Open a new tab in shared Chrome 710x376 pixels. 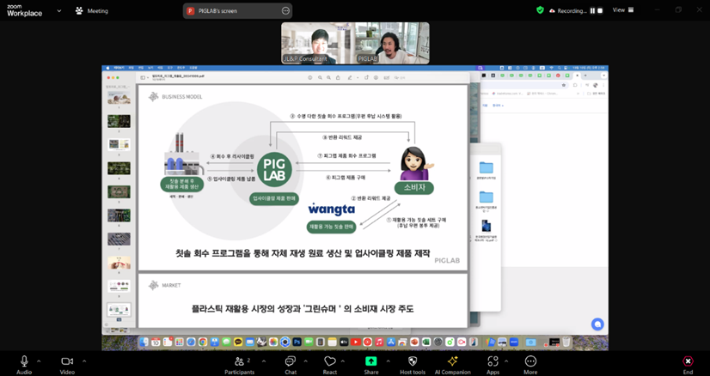[585, 75]
